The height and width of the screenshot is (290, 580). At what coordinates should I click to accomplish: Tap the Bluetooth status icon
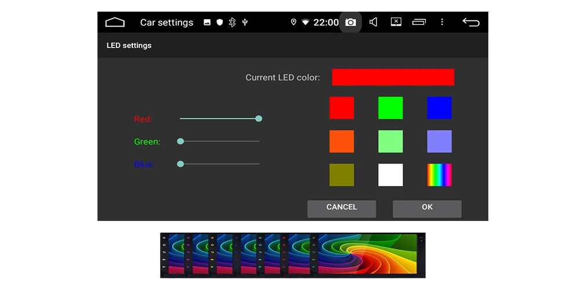point(233,22)
